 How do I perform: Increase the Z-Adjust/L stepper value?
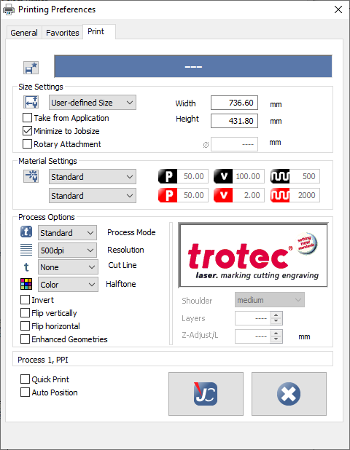click(276, 333)
